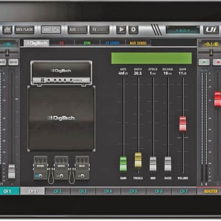Click the media player display in toolbar
Viewport: 221px width, 221px height.
[x=182, y=30]
